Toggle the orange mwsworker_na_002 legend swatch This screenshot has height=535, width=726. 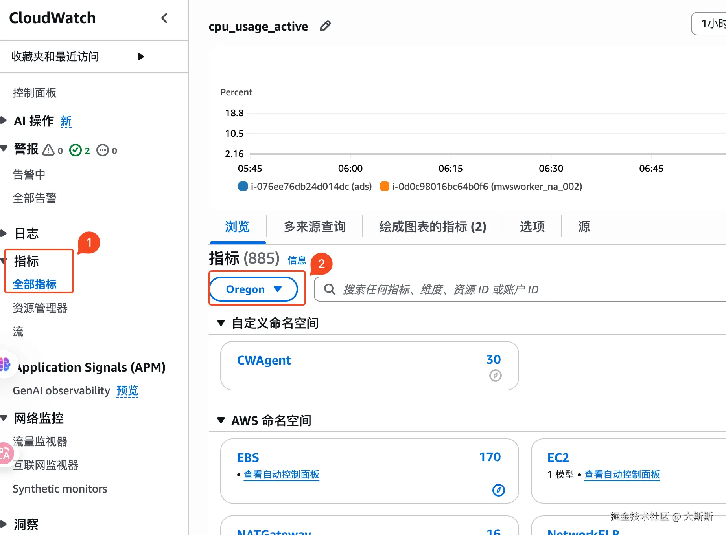pyautogui.click(x=385, y=186)
